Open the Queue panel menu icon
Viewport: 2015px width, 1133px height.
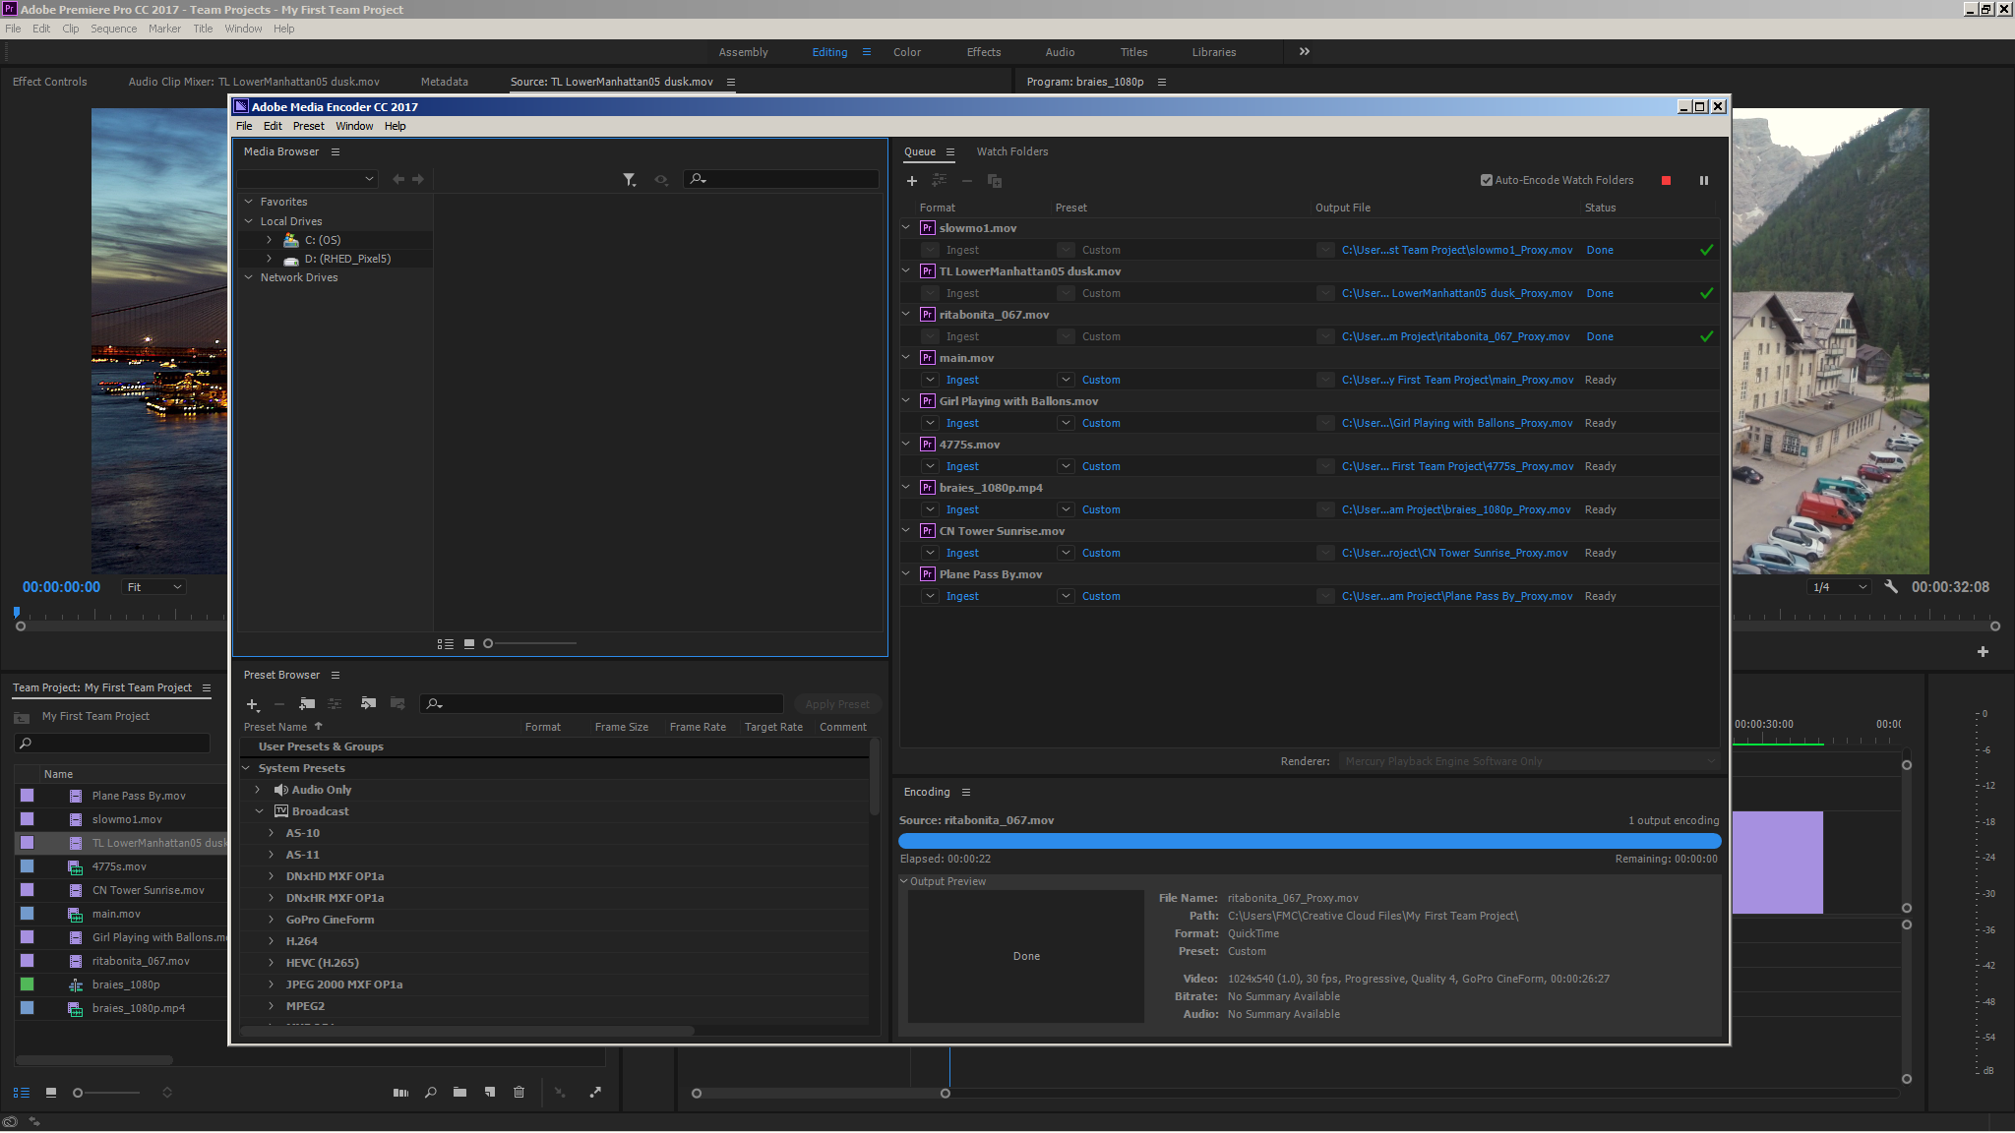point(950,152)
